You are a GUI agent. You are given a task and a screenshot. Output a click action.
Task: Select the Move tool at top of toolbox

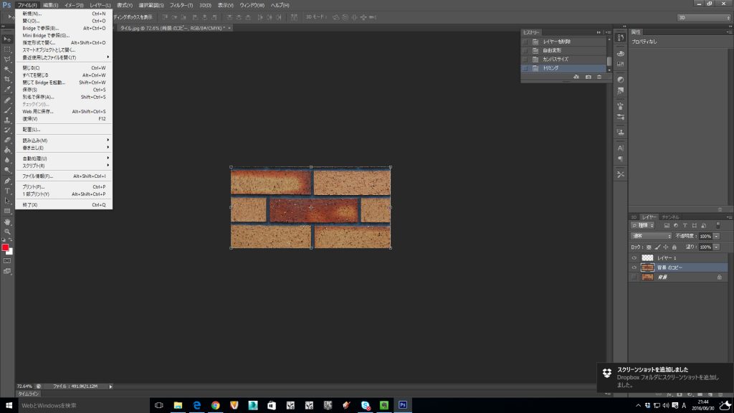(7, 38)
